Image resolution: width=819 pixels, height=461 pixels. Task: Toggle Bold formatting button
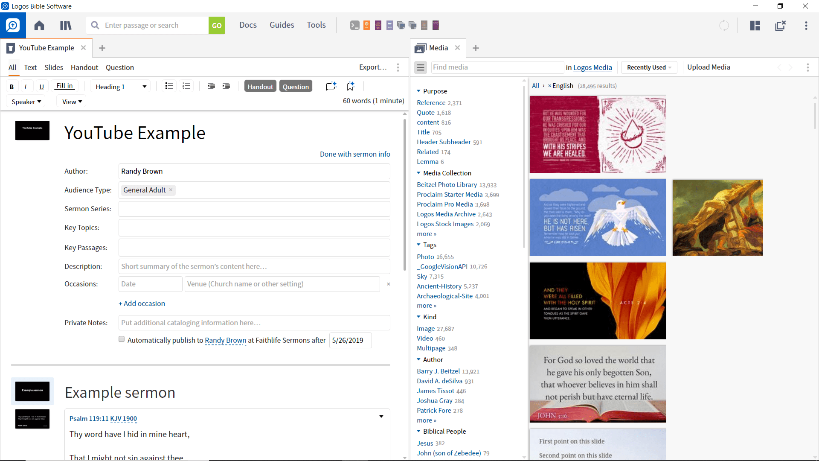(12, 87)
